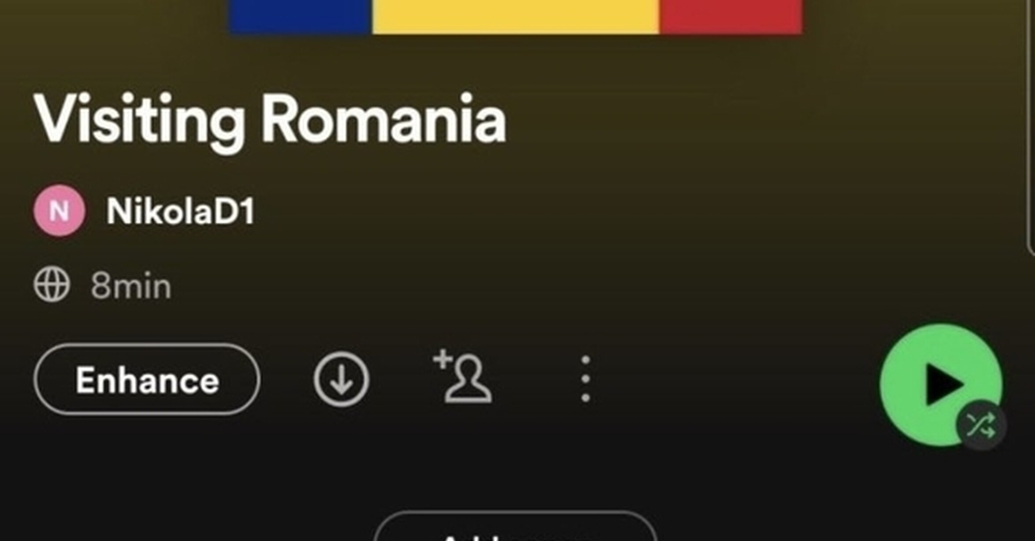Toggle the Enhance playlist feature
This screenshot has width=1035, height=541.
[147, 379]
